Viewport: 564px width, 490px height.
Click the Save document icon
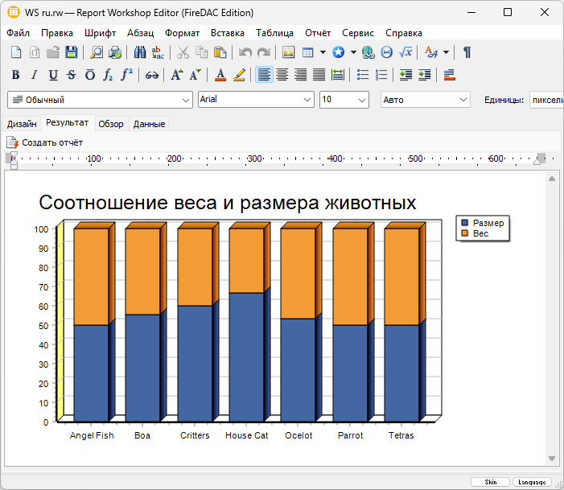coord(72,52)
